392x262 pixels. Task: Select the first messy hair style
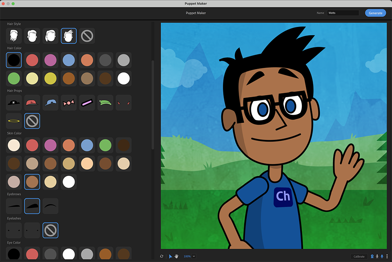[x=14, y=36]
